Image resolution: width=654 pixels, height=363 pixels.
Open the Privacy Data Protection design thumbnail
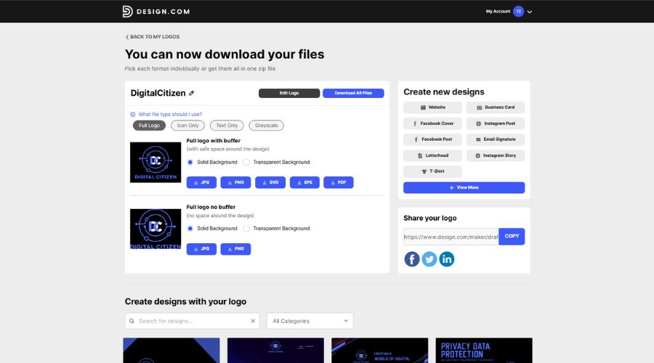click(x=484, y=351)
